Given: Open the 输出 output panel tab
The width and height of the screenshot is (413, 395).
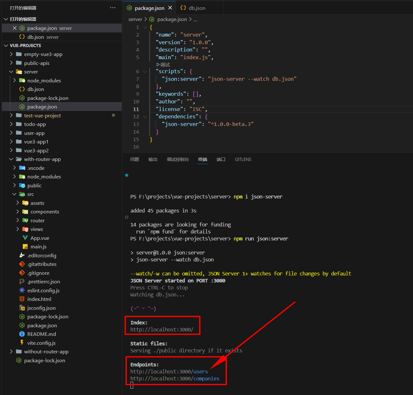Looking at the screenshot, I should point(153,159).
